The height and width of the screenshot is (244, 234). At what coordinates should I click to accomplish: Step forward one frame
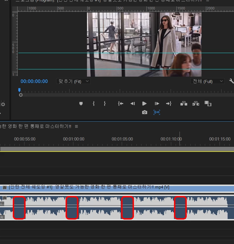tap(157, 104)
